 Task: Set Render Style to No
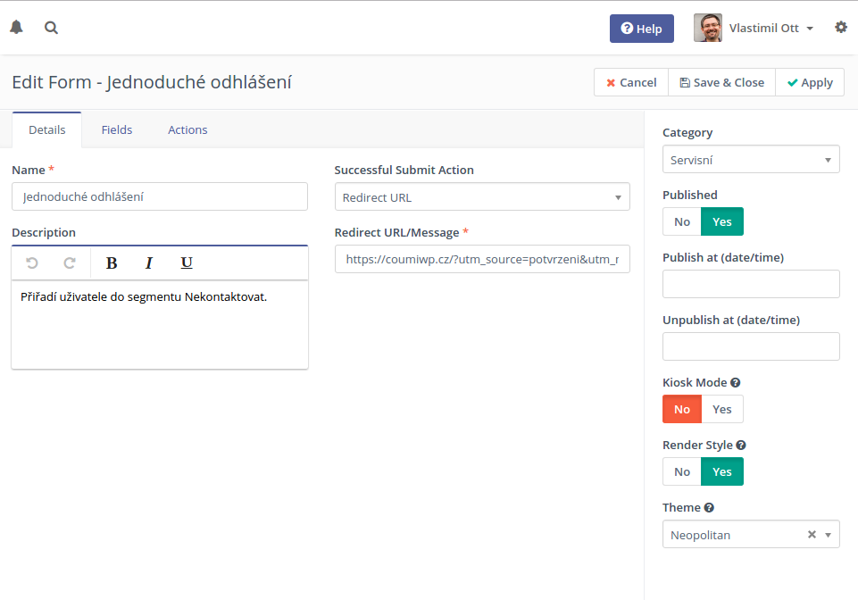point(682,472)
